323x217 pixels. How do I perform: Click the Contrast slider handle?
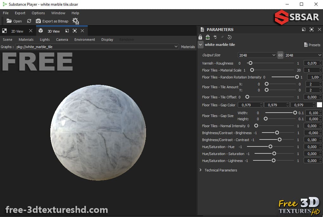point(280,140)
